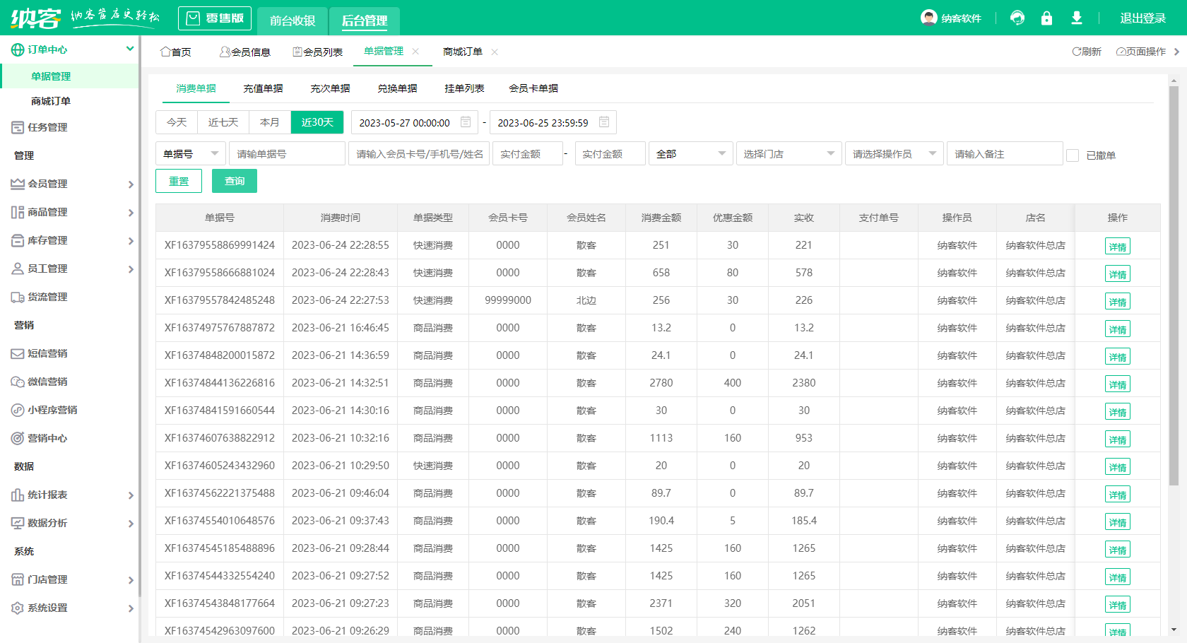Select the 近七天 date range option

[x=223, y=122]
